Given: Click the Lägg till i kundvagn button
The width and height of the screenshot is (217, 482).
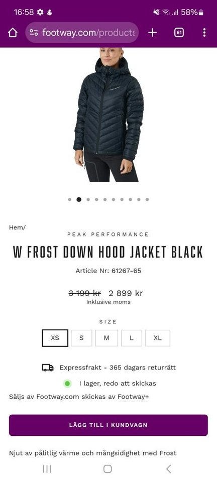Looking at the screenshot, I should [x=108, y=425].
